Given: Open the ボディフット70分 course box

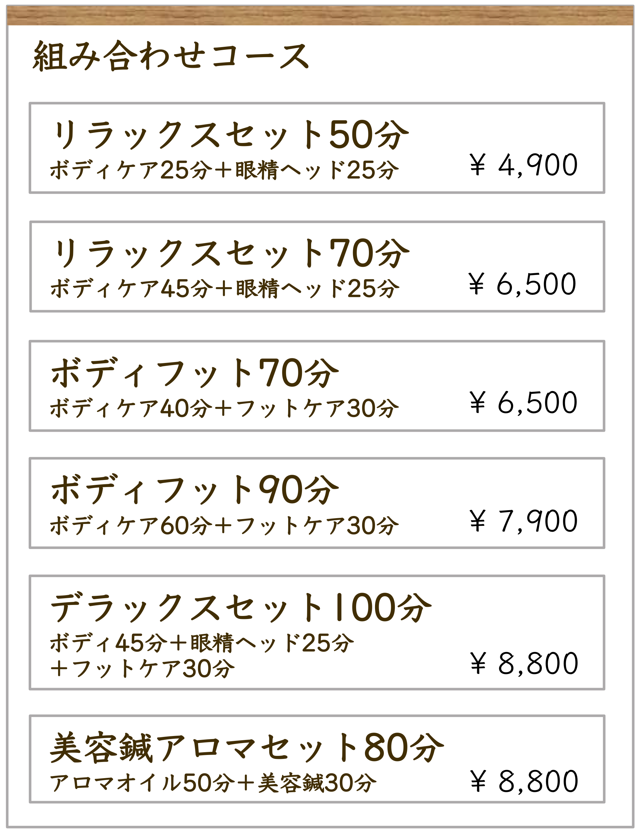Looking at the screenshot, I should point(317,386).
